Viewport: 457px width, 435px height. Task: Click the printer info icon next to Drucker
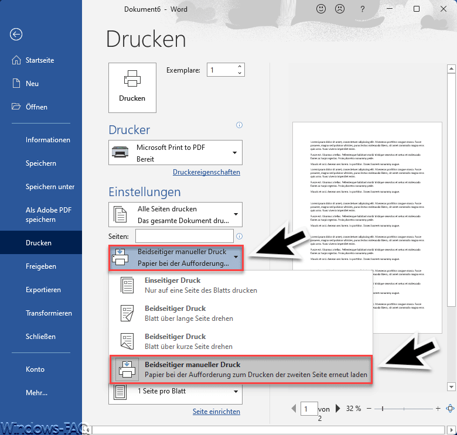[x=239, y=125]
